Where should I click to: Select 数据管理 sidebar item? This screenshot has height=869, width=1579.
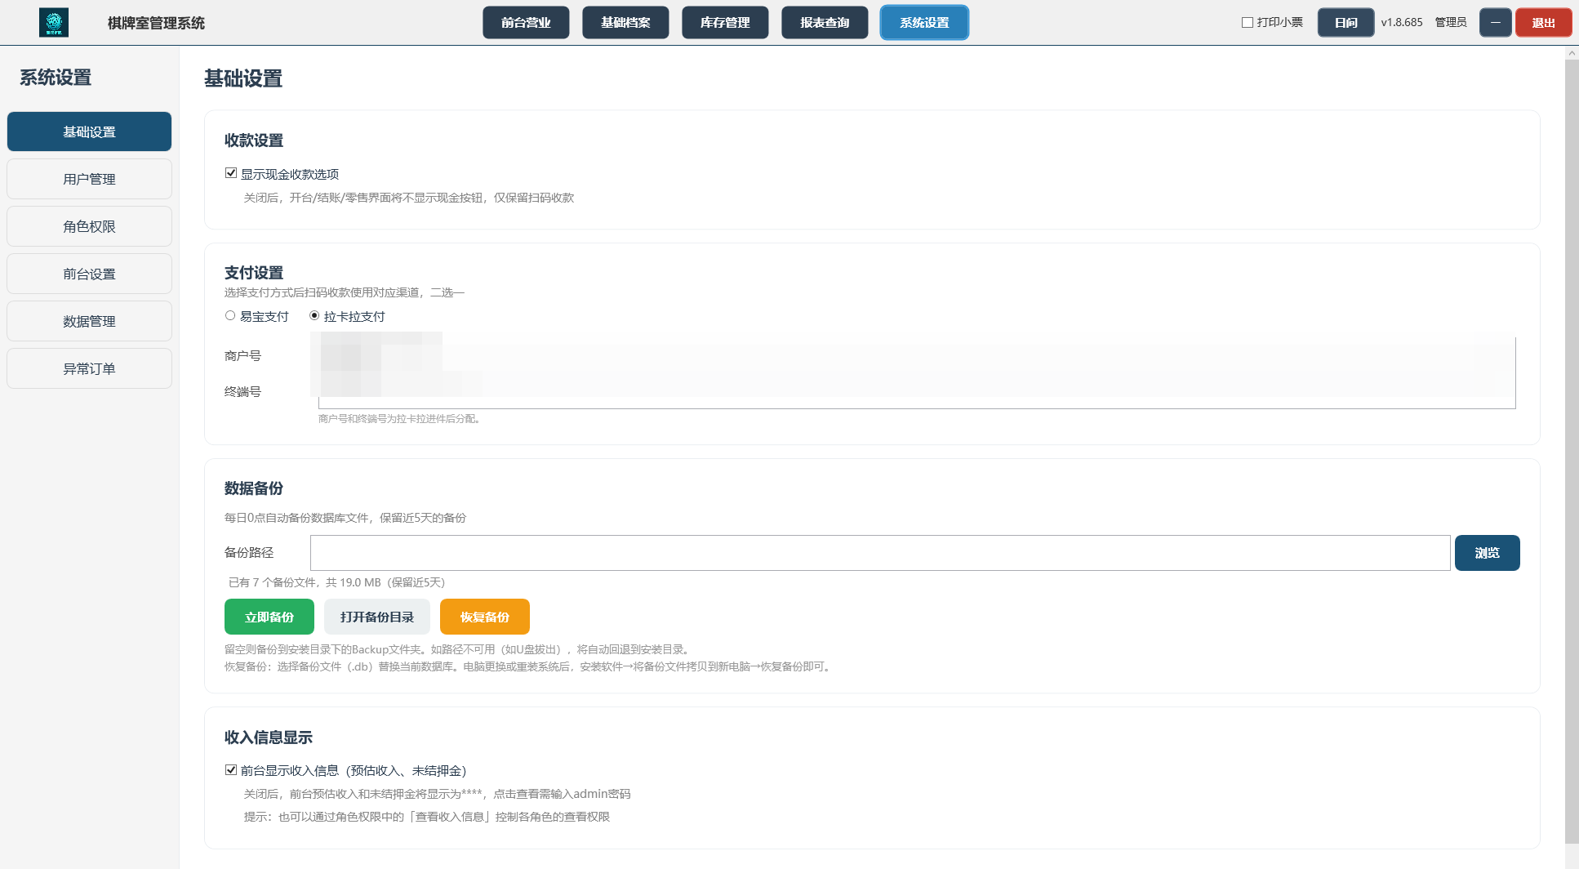click(x=89, y=321)
